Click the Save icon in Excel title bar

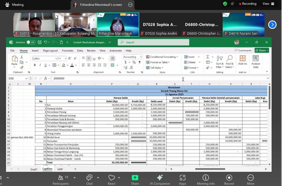[x=39, y=42]
